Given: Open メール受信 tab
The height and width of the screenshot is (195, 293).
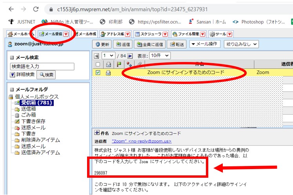Looking at the screenshot, I should pos(51,34).
